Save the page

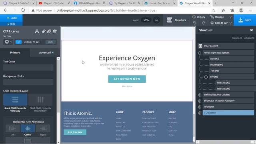click(245, 20)
